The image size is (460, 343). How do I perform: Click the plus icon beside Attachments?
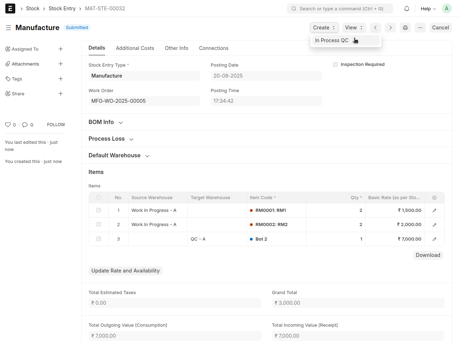pyautogui.click(x=61, y=64)
